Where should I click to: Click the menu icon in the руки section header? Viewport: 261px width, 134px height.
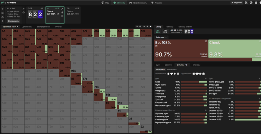pyautogui.click(x=206, y=79)
